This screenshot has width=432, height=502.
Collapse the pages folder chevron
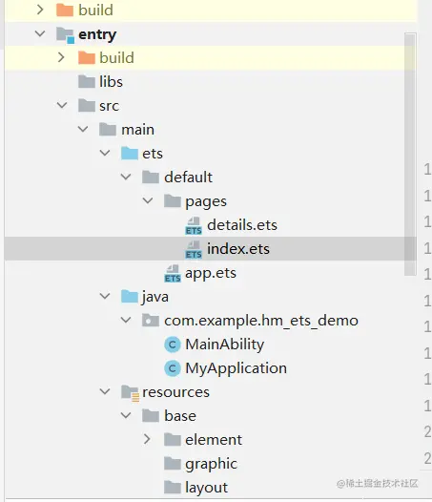(148, 200)
